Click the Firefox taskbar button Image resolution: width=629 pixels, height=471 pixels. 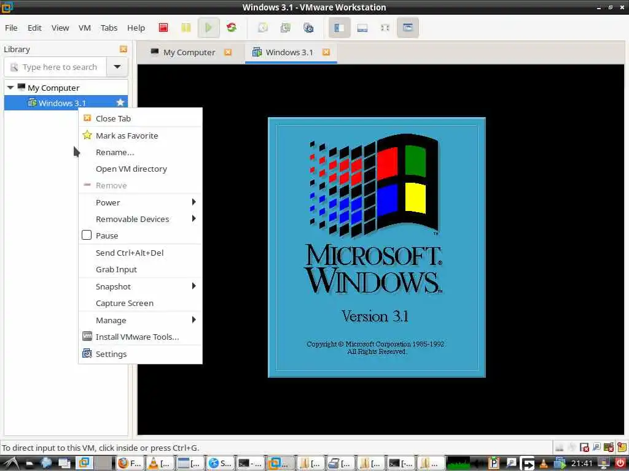click(130, 464)
